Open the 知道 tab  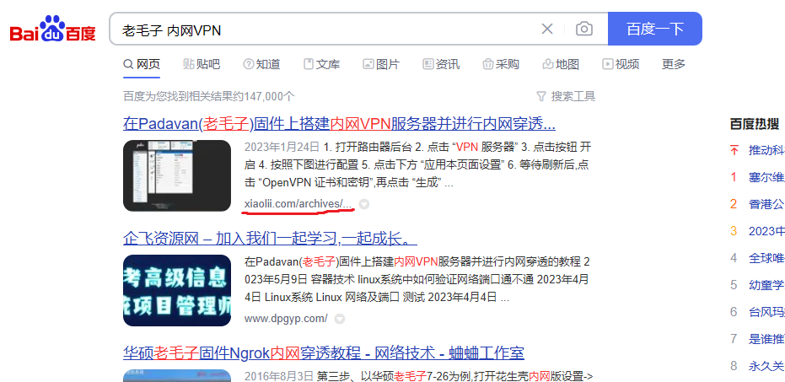point(261,64)
